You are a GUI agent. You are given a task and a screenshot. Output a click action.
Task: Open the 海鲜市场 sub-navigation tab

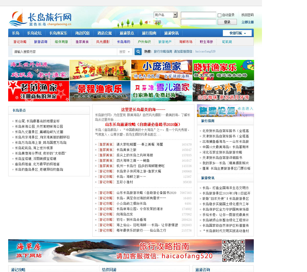coord(185,42)
